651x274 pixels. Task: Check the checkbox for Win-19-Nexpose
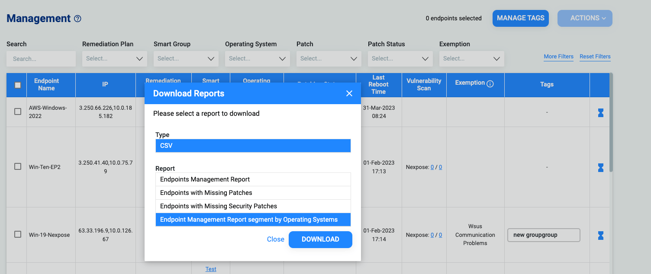pos(17,234)
